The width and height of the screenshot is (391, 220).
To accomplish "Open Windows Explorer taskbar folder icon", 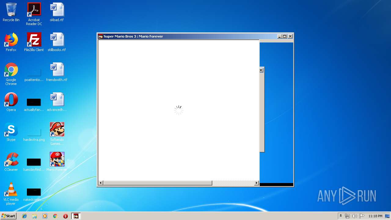I will 35,216.
